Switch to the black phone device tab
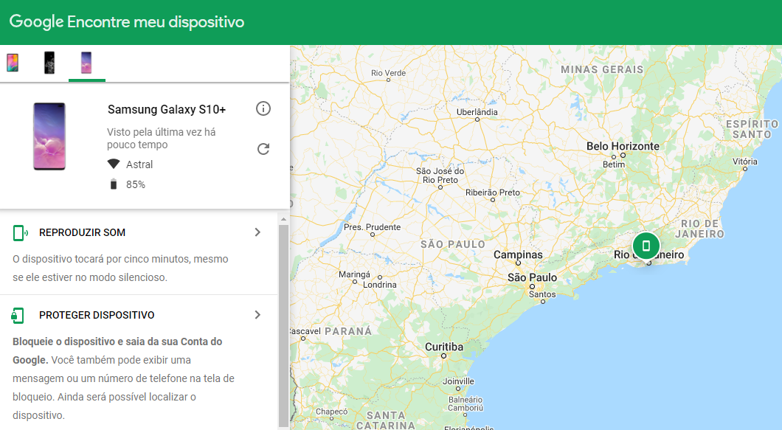 pyautogui.click(x=49, y=63)
